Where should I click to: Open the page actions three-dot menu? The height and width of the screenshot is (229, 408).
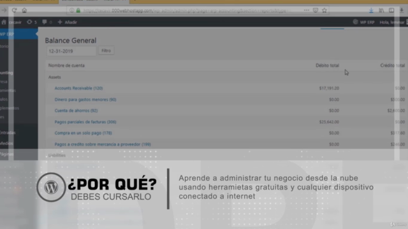pyautogui.click(x=307, y=10)
